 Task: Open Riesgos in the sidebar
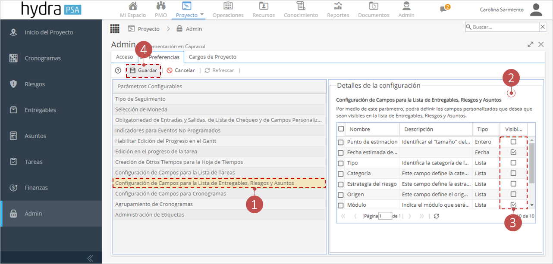coord(51,84)
